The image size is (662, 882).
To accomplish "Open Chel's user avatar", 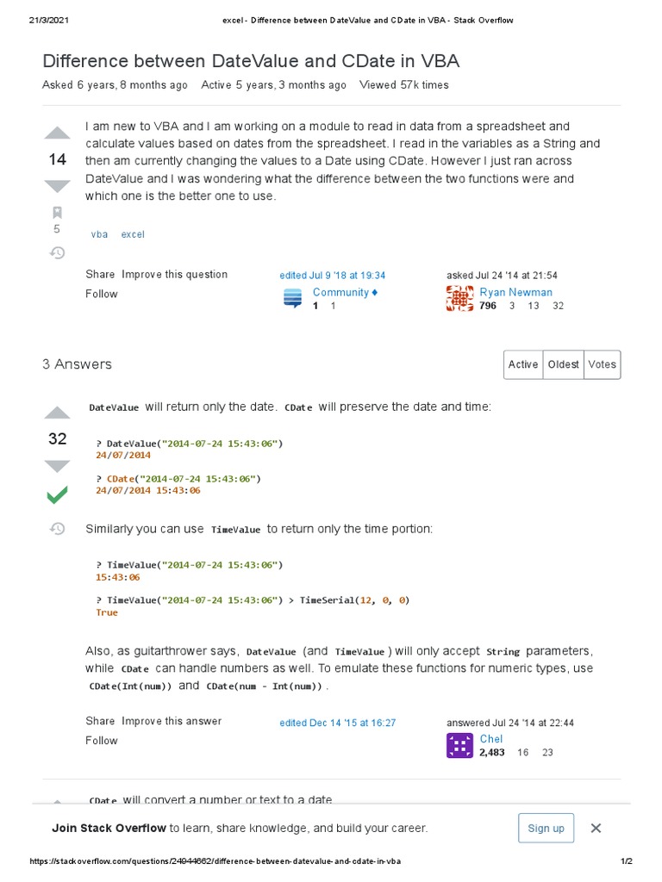I will click(459, 745).
